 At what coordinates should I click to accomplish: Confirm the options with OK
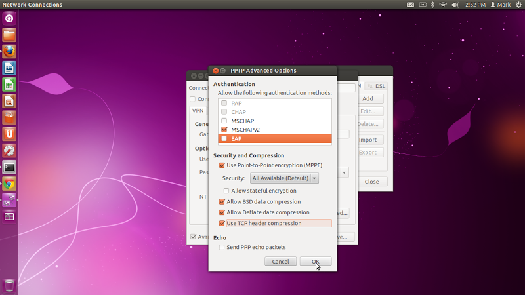316,262
